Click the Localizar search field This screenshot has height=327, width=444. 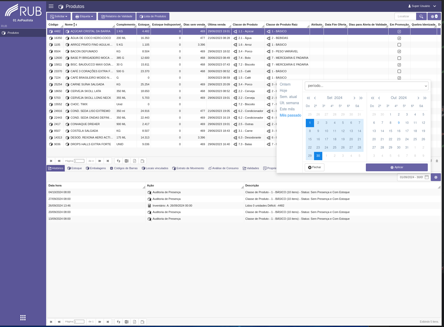point(405,16)
